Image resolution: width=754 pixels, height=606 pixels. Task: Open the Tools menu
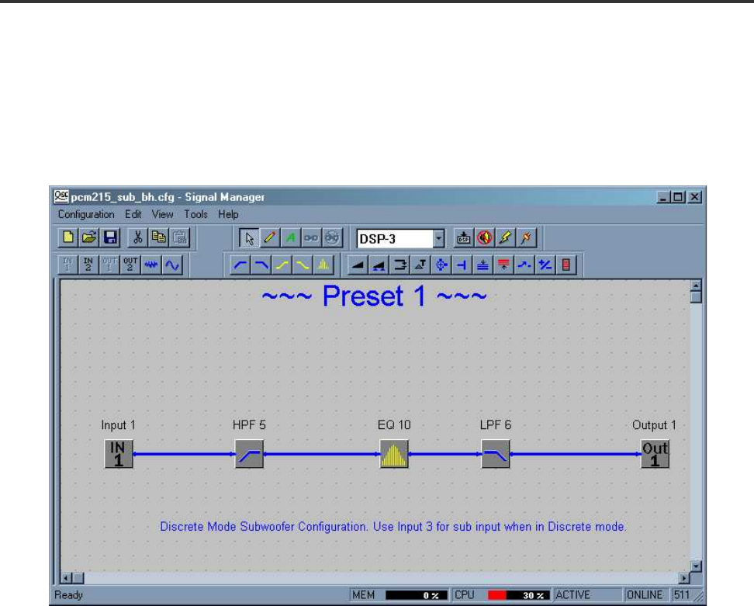196,214
